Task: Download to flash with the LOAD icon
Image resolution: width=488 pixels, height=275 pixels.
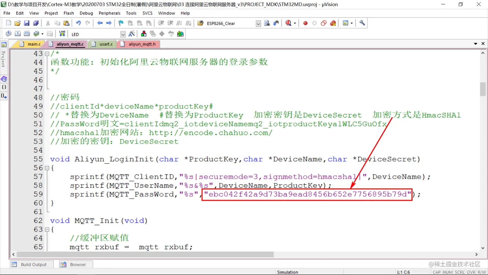Action: 62,34
